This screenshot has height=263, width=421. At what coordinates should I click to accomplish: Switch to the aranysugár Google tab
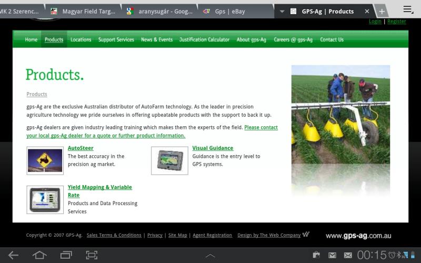(x=160, y=12)
